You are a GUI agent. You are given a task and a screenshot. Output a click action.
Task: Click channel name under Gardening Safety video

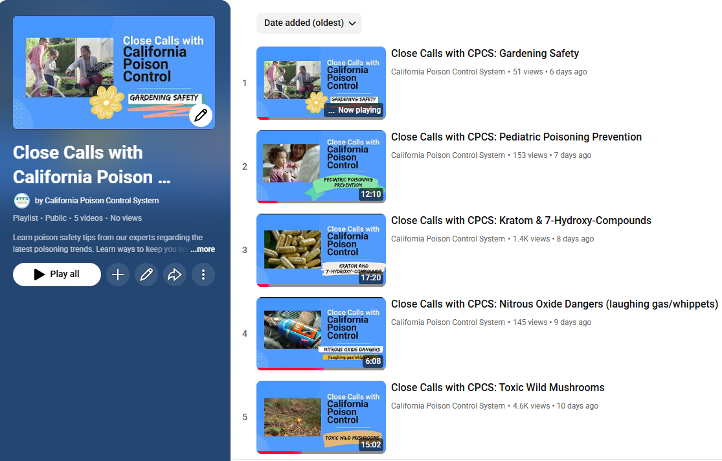(448, 72)
